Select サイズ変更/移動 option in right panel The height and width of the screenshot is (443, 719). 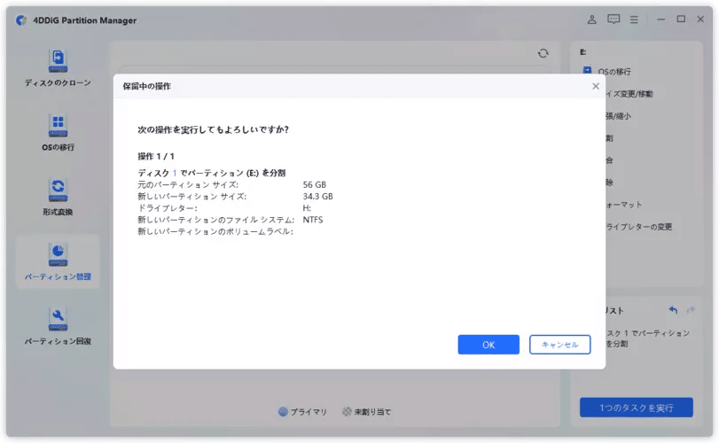[629, 94]
